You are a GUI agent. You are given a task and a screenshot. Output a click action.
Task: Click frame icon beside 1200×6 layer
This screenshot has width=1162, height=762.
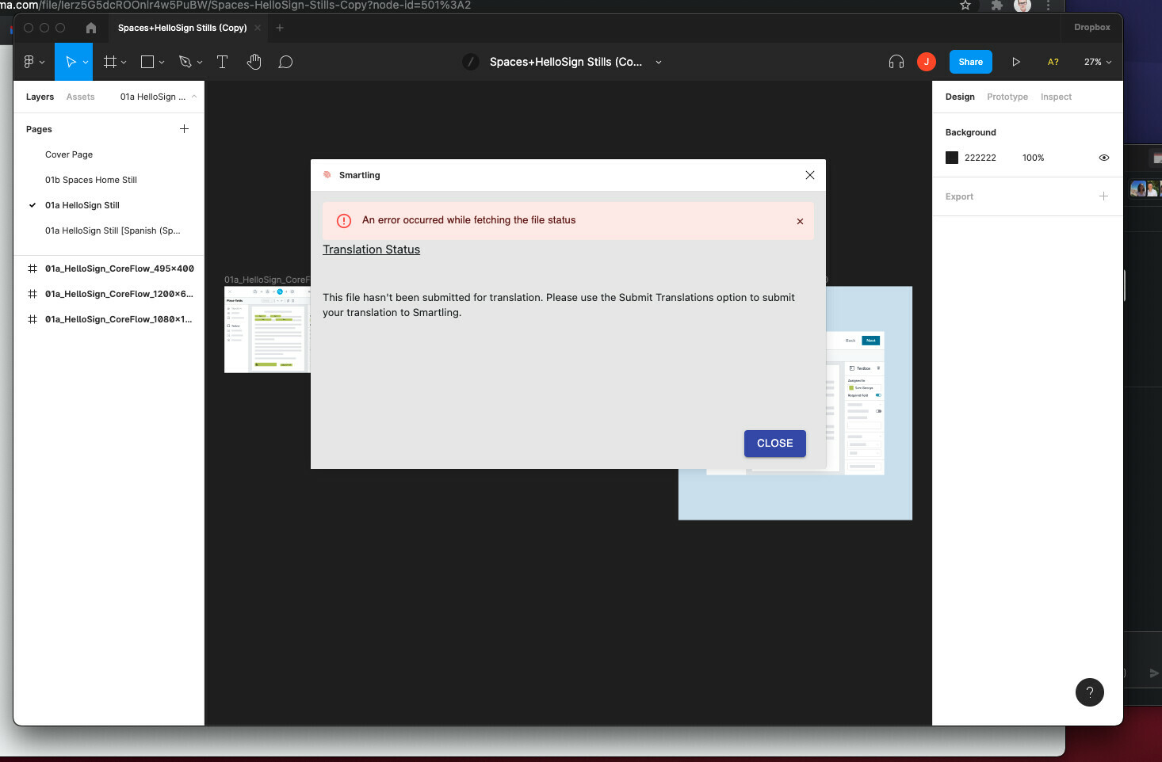(x=32, y=294)
